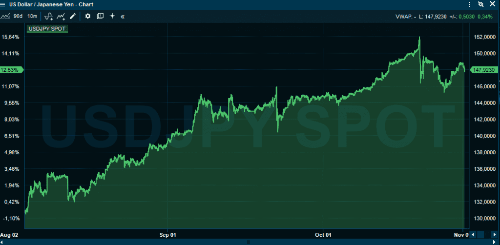The image size is (500, 245).
Task: Click the VWAP readout in header
Action: click(405, 17)
